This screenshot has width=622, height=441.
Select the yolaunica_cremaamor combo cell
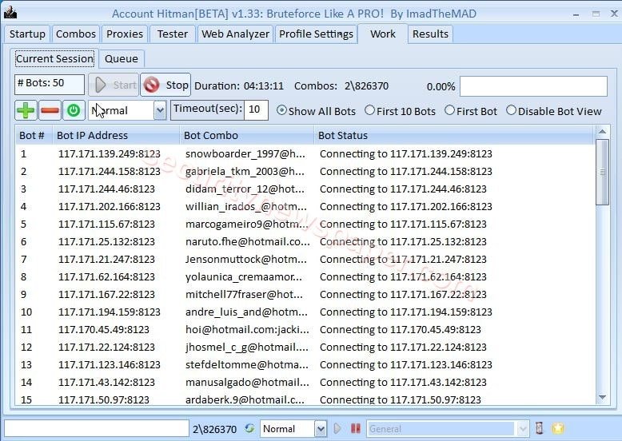(x=244, y=277)
